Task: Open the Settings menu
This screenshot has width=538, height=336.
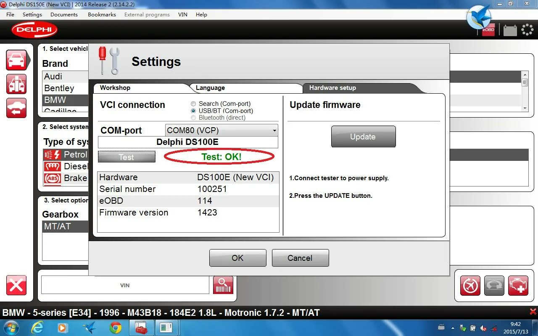Action: (32, 14)
